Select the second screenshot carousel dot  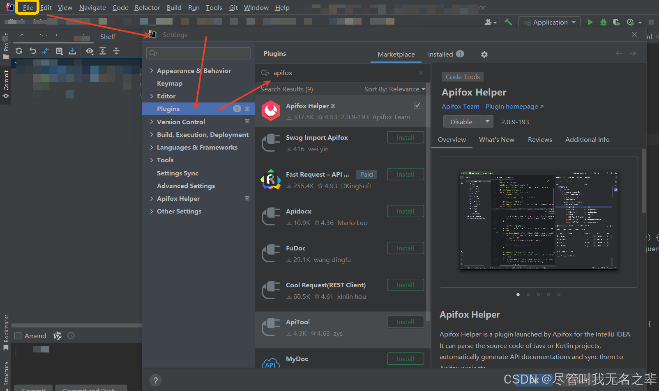tap(528, 294)
